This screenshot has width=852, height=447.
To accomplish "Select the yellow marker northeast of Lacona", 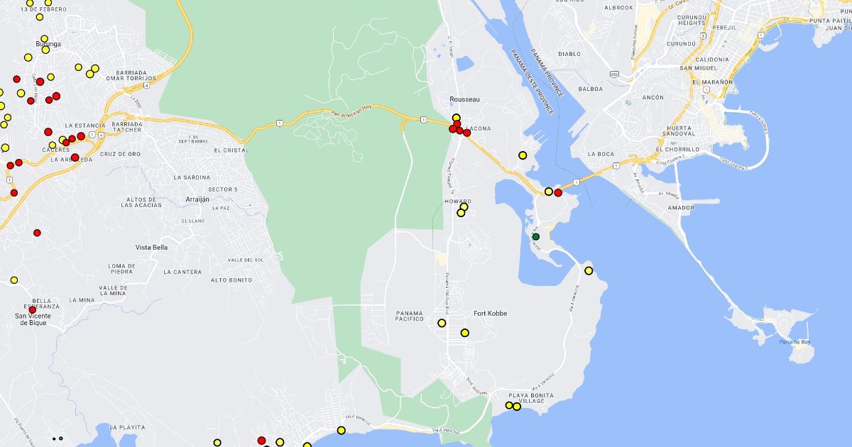I will pyautogui.click(x=523, y=155).
